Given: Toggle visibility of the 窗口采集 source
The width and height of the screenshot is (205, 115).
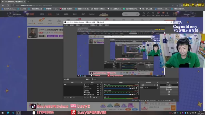Looking at the screenshot, I should [x=98, y=89].
